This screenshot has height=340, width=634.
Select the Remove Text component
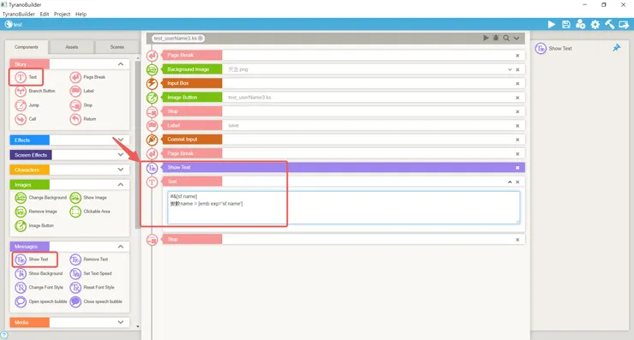89,259
